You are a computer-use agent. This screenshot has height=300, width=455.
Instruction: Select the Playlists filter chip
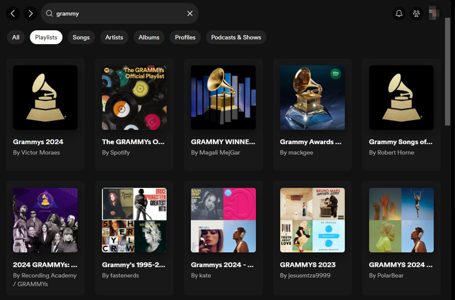tap(46, 37)
